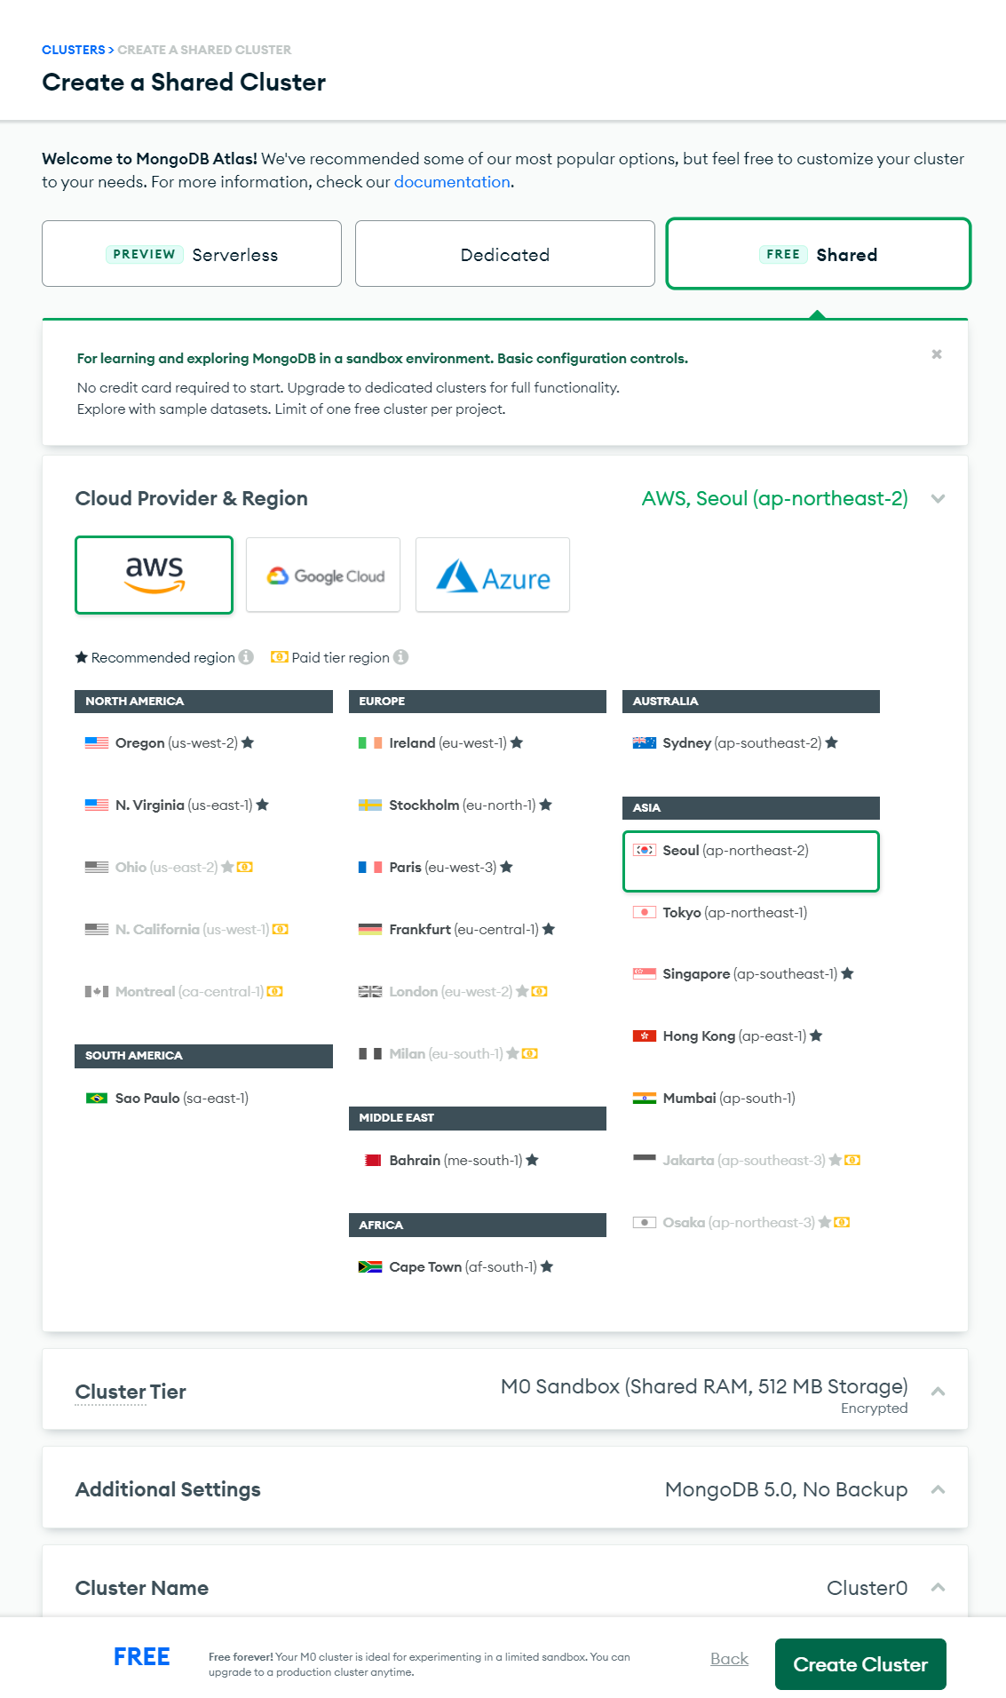Choose Oregon (us-west-2) region
Image resolution: width=1006 pixels, height=1698 pixels.
(203, 743)
